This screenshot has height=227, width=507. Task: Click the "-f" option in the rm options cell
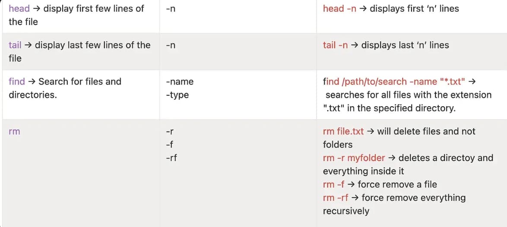tap(170, 145)
